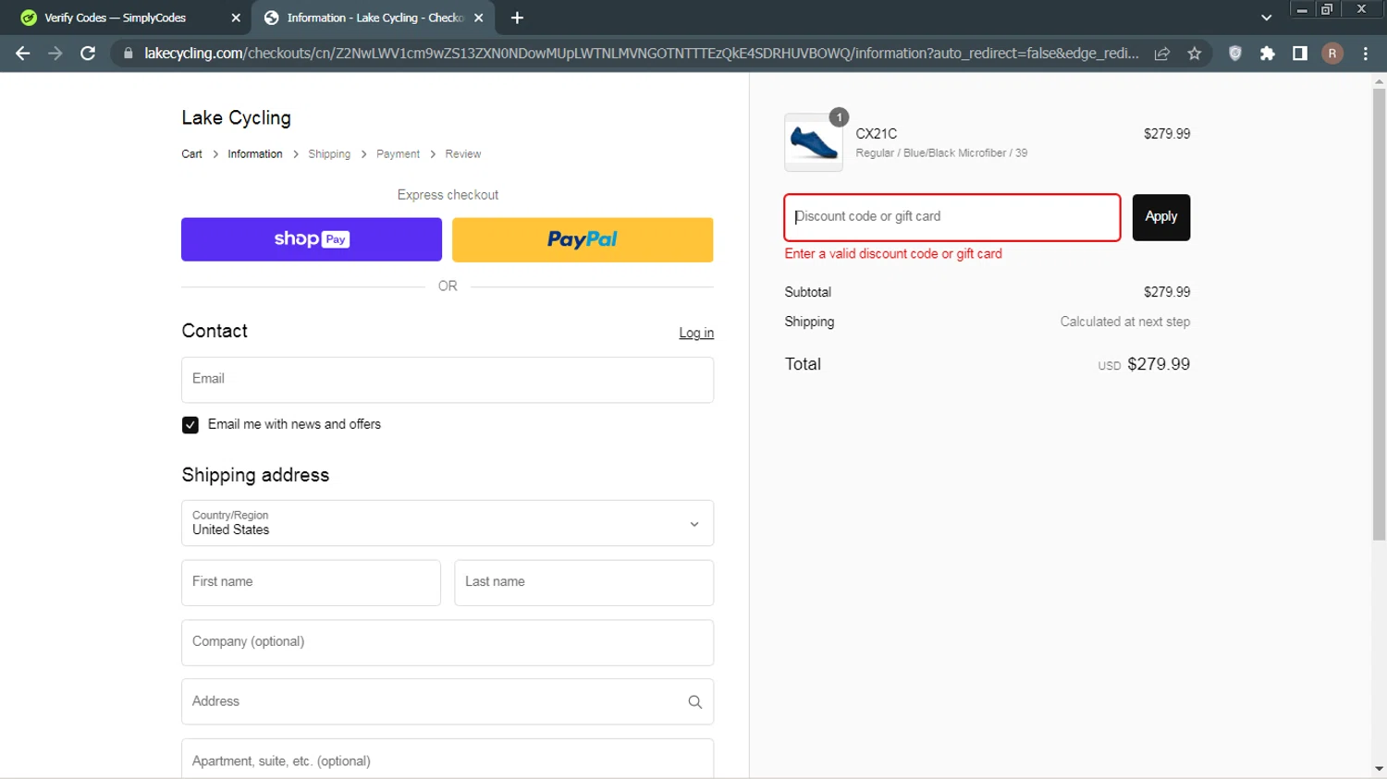Open the Extensions puzzle menu

[x=1268, y=54]
